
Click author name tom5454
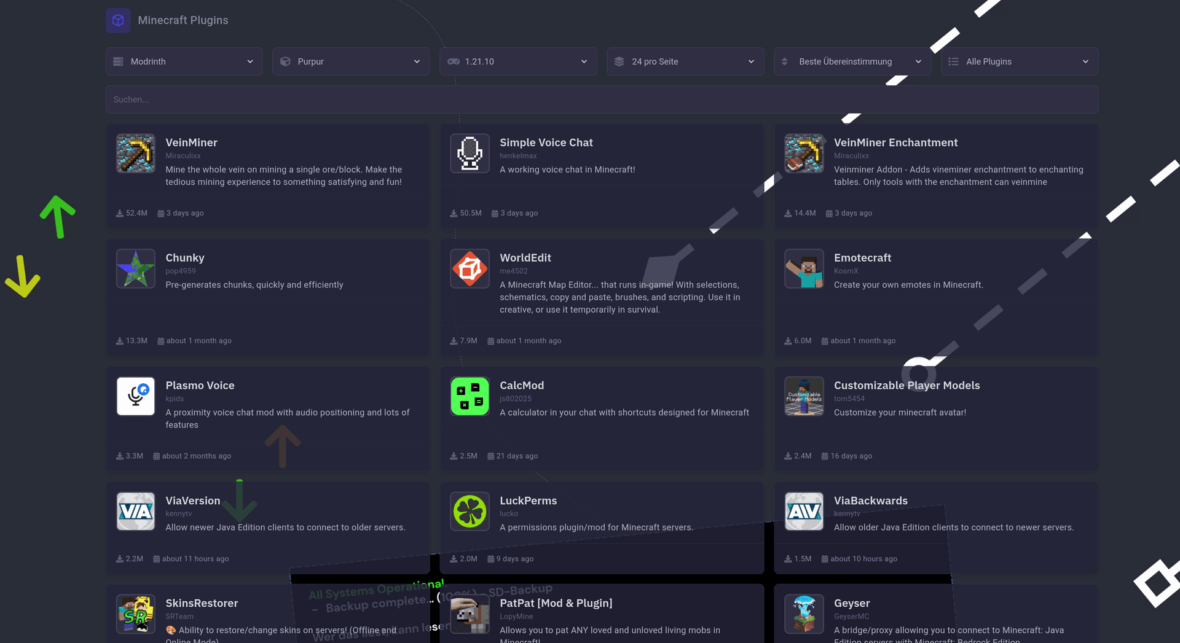pos(849,399)
